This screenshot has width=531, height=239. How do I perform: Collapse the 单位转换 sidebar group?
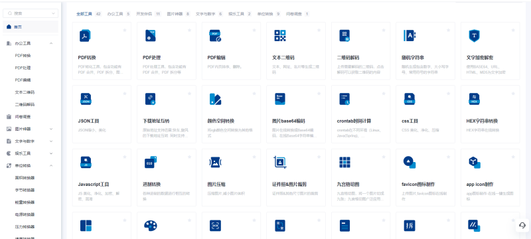(x=51, y=165)
